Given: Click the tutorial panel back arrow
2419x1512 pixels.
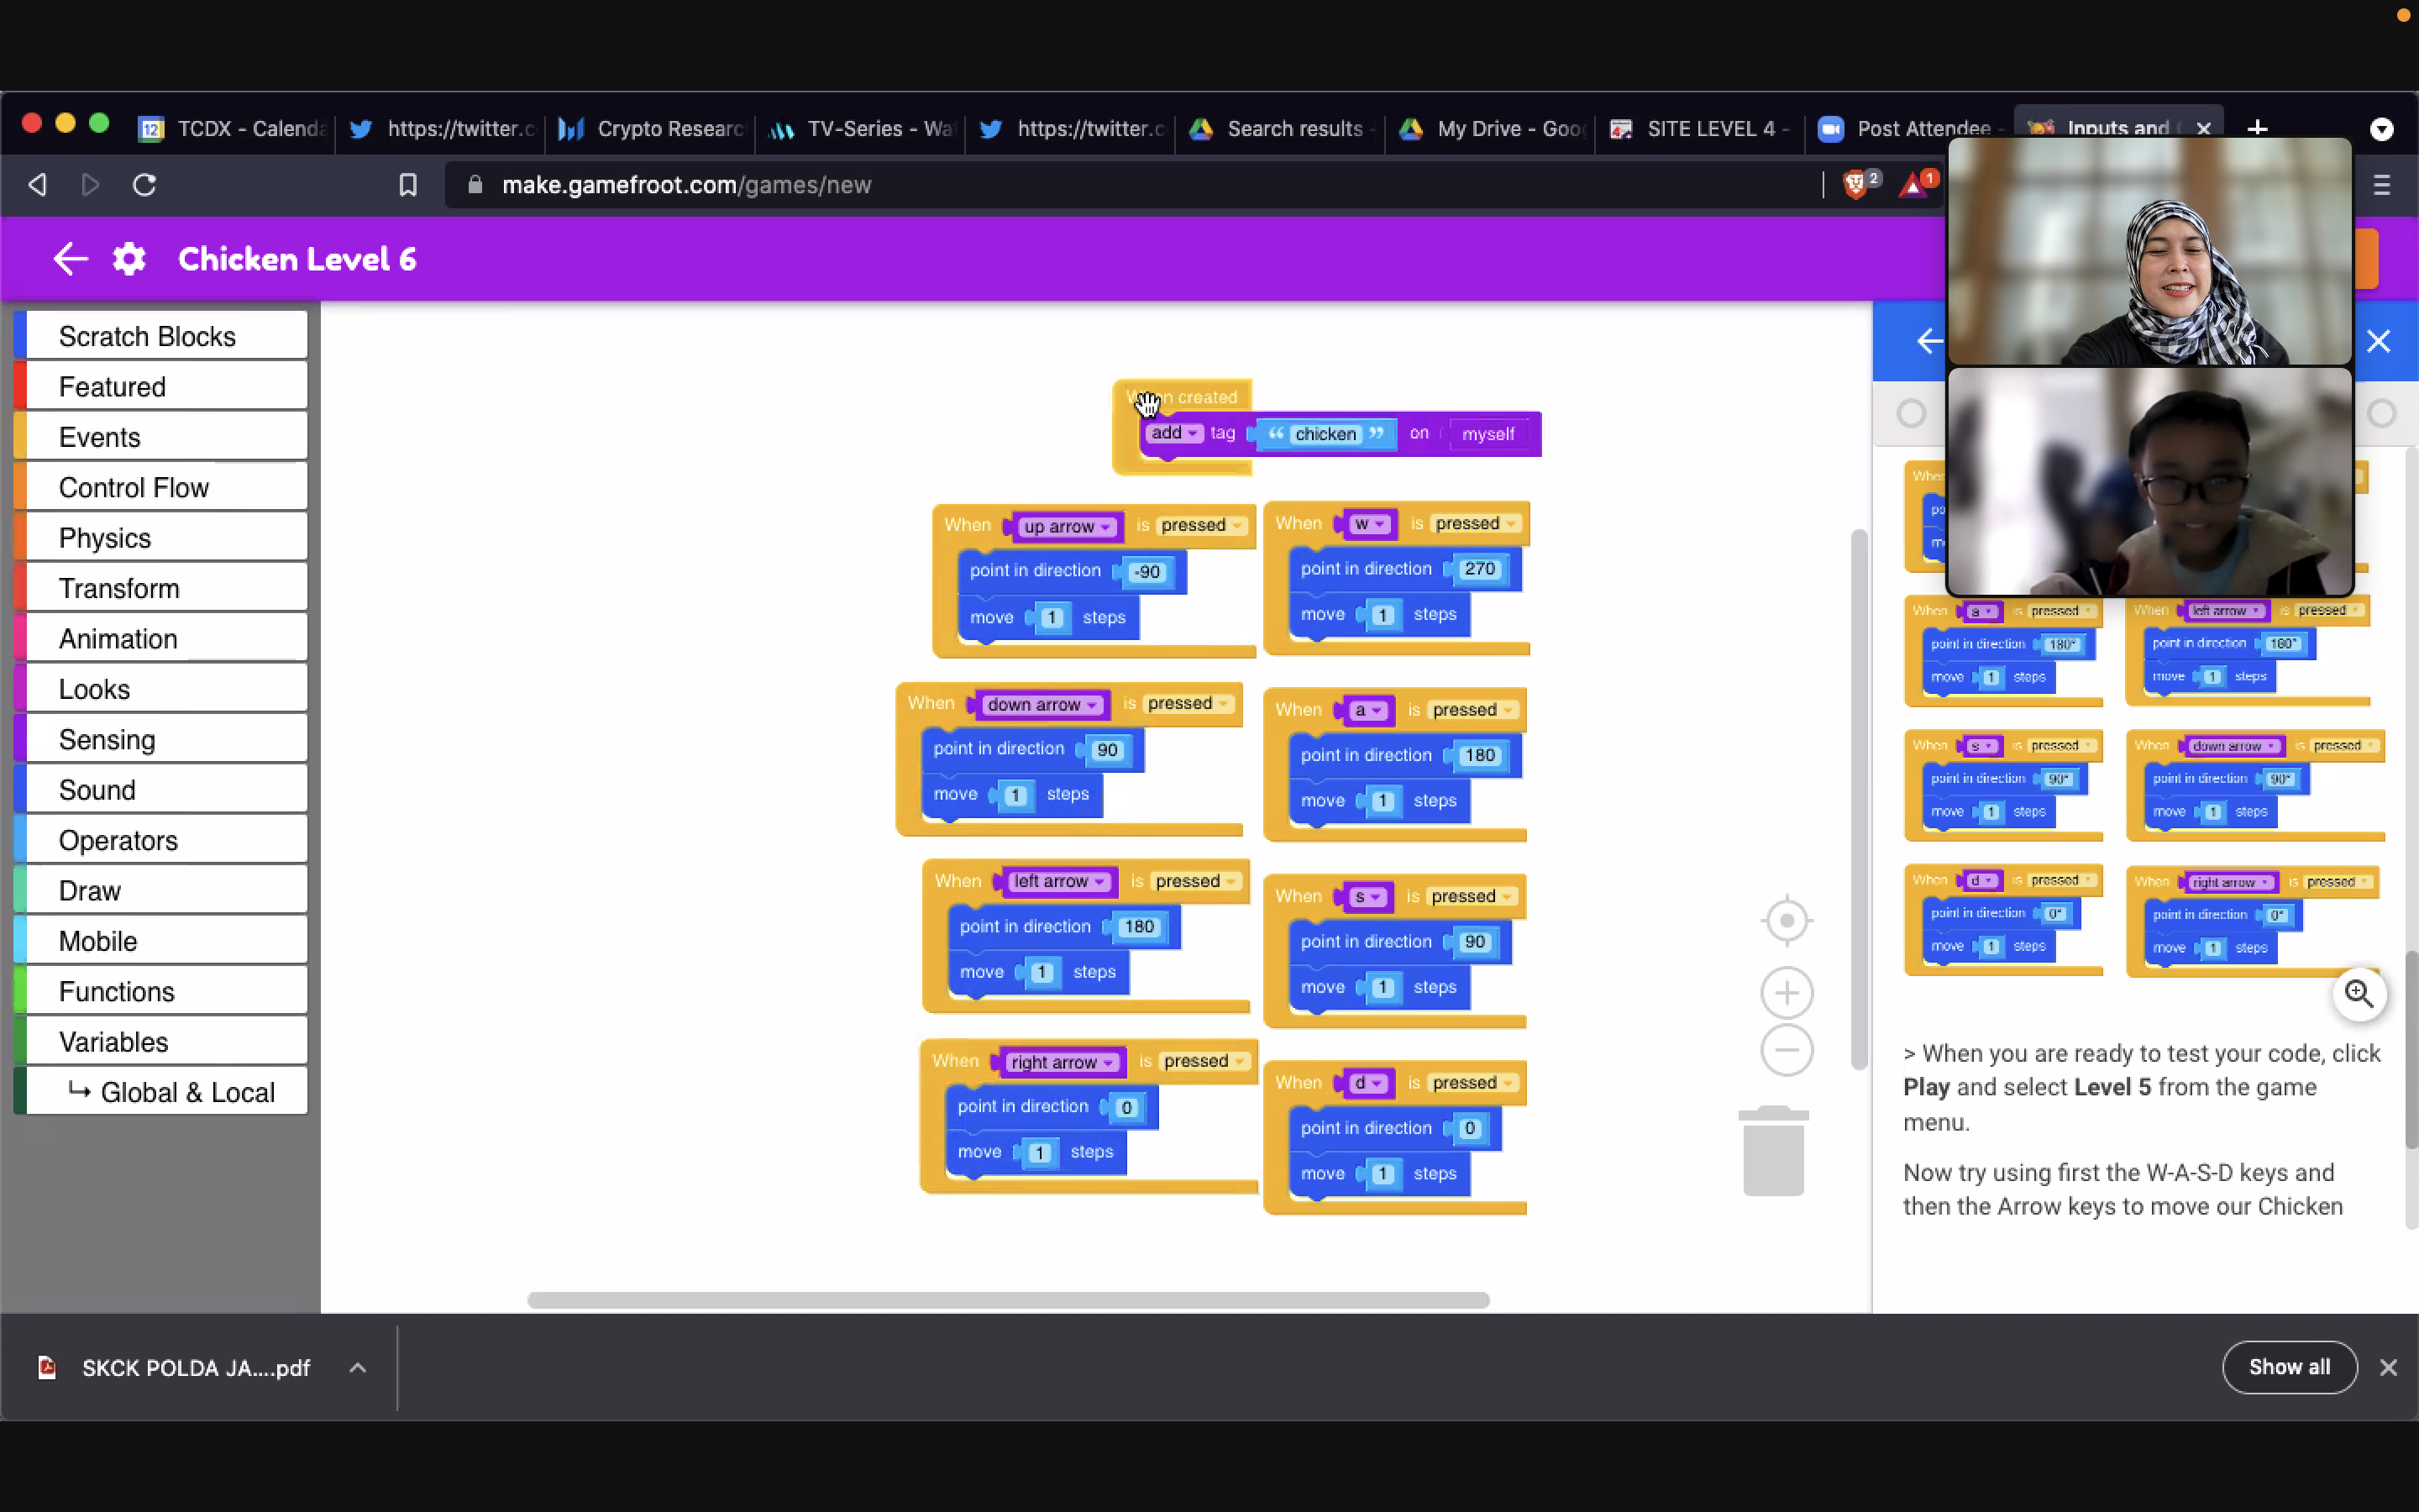Looking at the screenshot, I should coord(1929,341).
